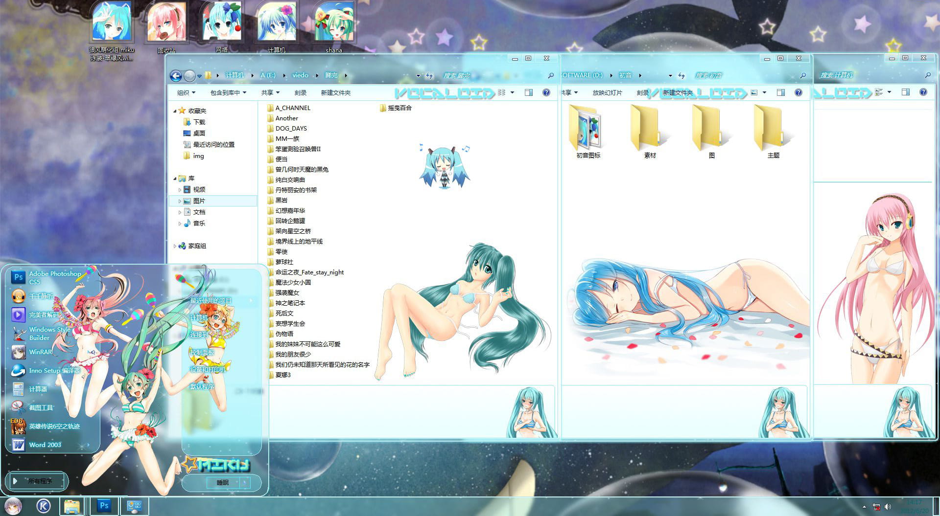This screenshot has width=940, height=516.
Task: Click the Photoshop icon on the taskbar
Action: click(x=104, y=506)
